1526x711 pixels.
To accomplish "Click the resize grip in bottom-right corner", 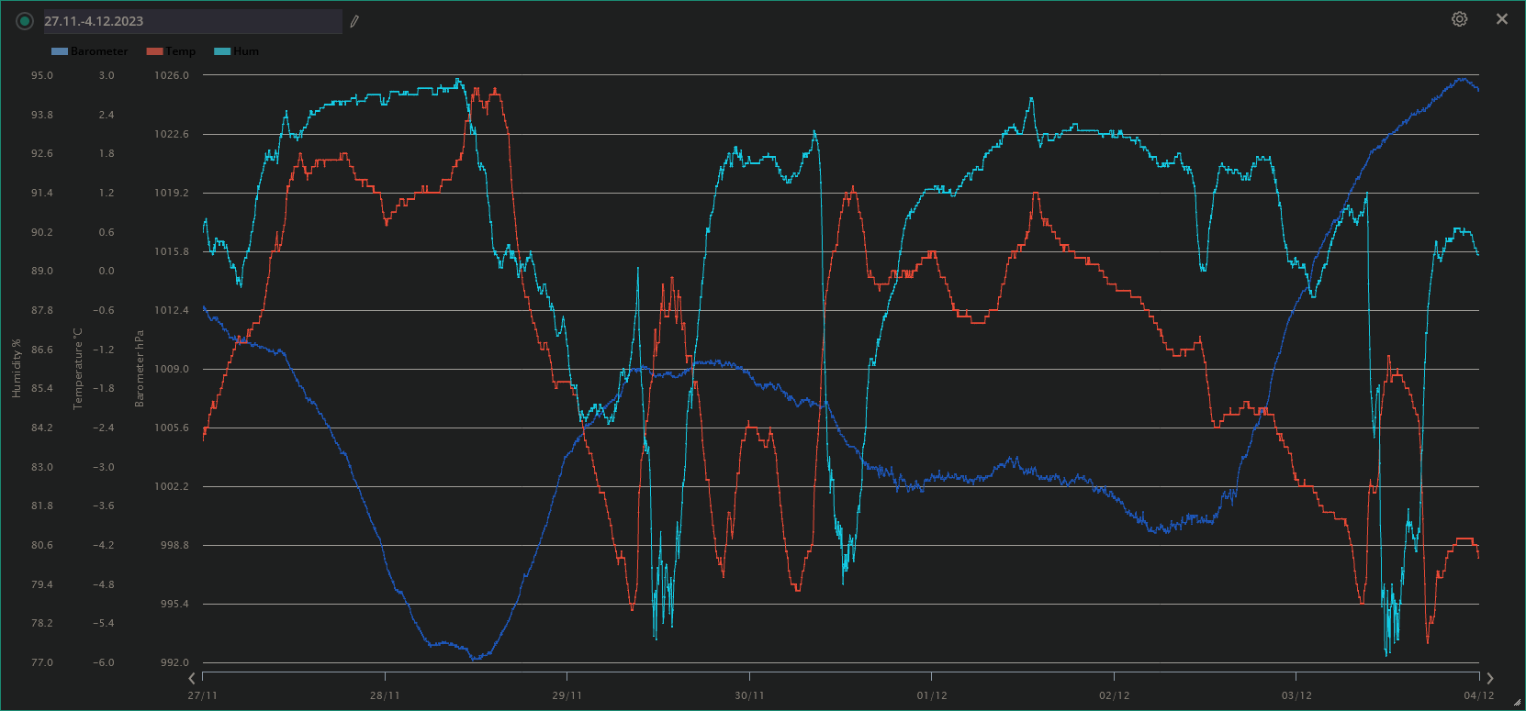I will point(1517,703).
